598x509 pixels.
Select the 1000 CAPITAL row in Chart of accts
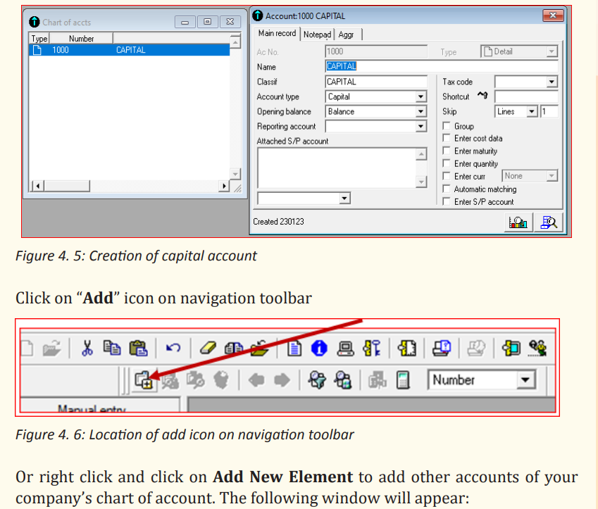tap(130, 50)
